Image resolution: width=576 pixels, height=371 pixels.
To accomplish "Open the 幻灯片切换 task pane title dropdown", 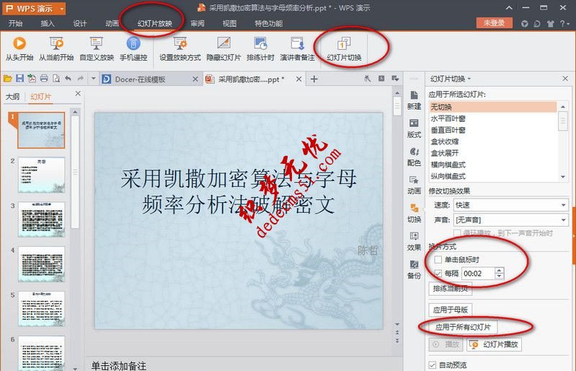I will click(x=469, y=79).
